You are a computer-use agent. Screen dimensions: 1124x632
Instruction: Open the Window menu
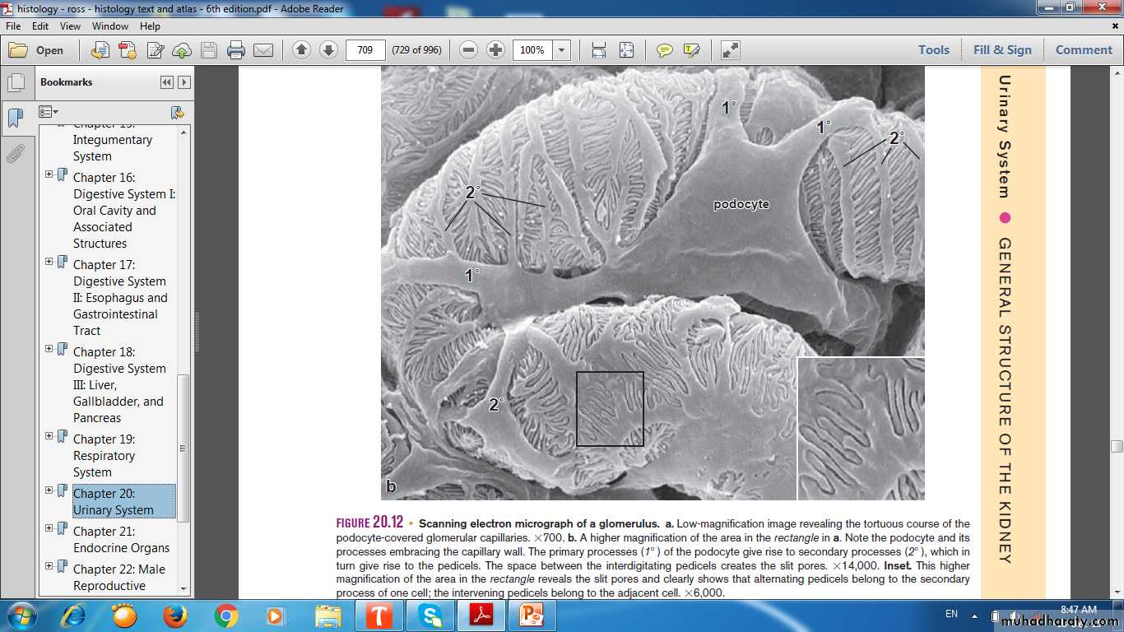click(109, 26)
